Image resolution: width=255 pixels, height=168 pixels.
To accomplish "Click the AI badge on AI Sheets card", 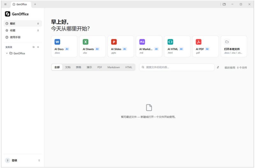I will click(97, 49).
